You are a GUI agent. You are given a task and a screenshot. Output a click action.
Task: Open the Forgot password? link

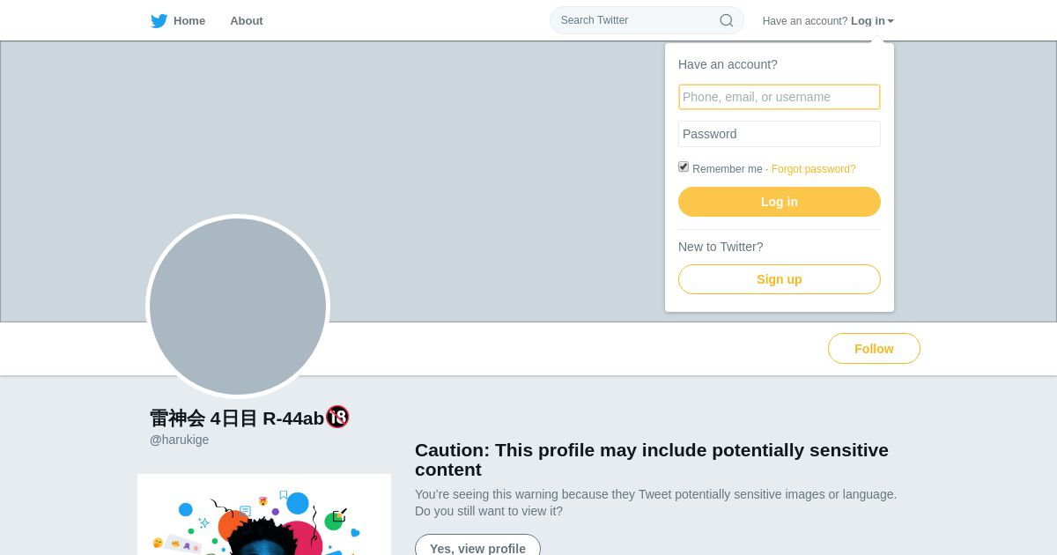[813, 169]
